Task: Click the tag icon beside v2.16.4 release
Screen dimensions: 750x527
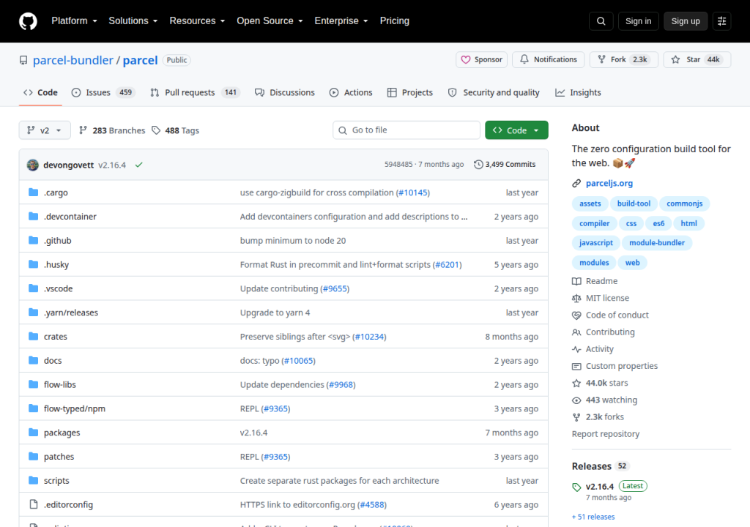Action: pos(576,487)
